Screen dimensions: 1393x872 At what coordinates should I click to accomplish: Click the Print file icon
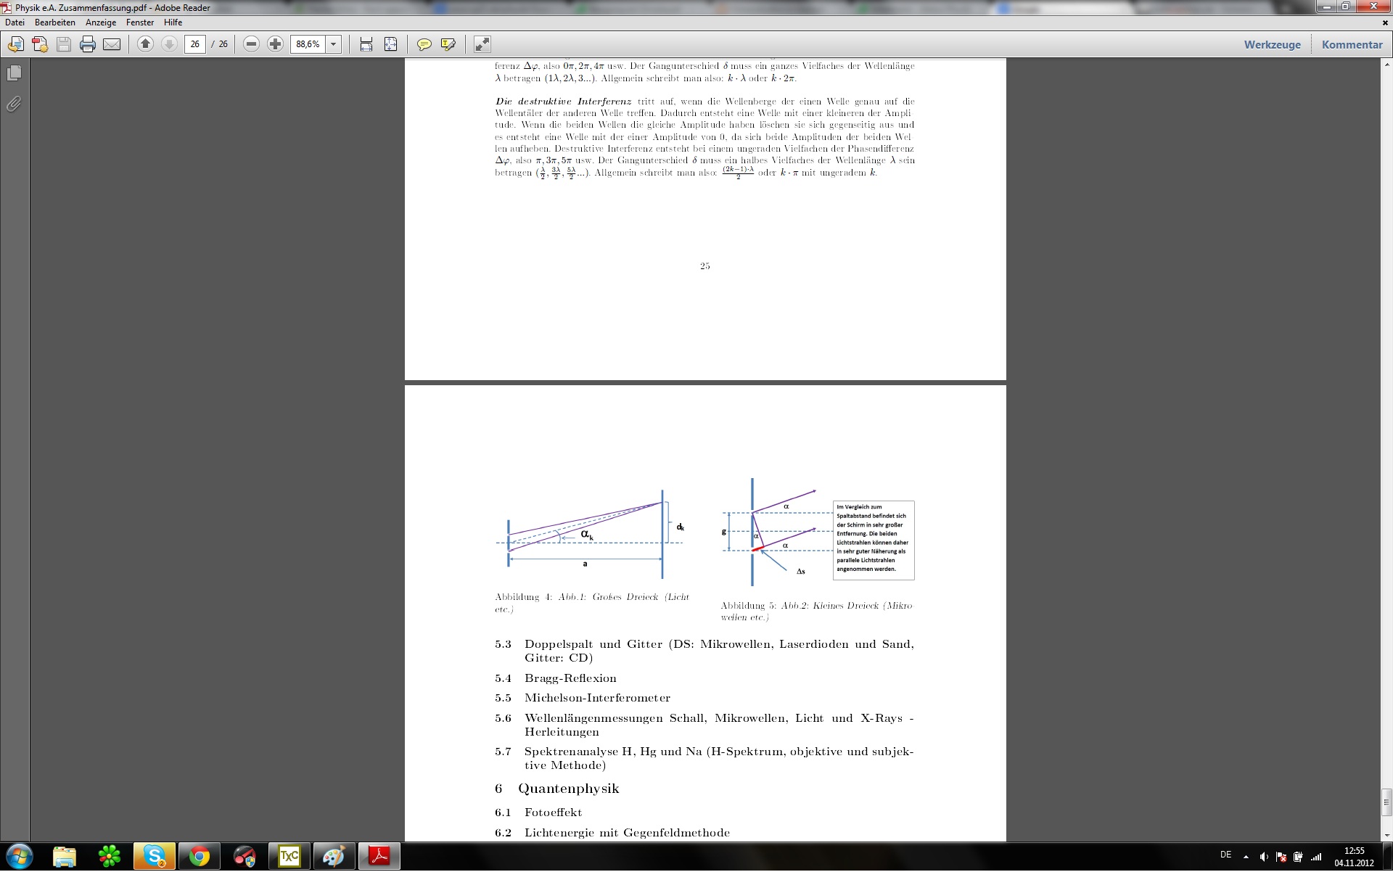pyautogui.click(x=88, y=44)
